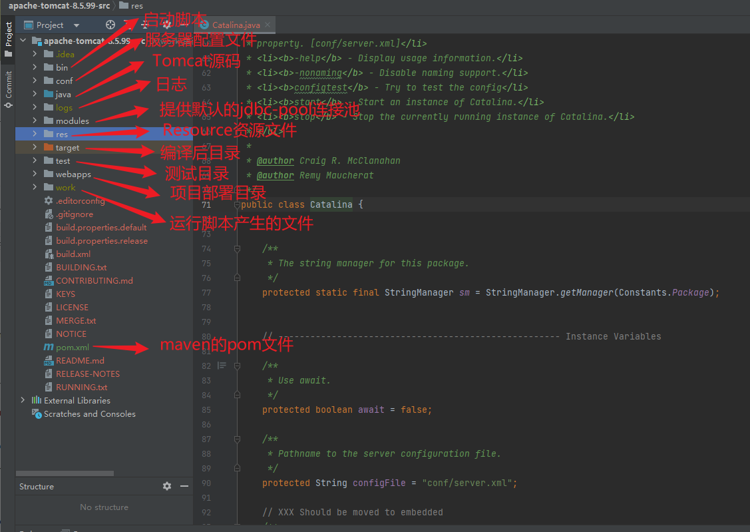Click the build.xml file icon

pyautogui.click(x=49, y=254)
